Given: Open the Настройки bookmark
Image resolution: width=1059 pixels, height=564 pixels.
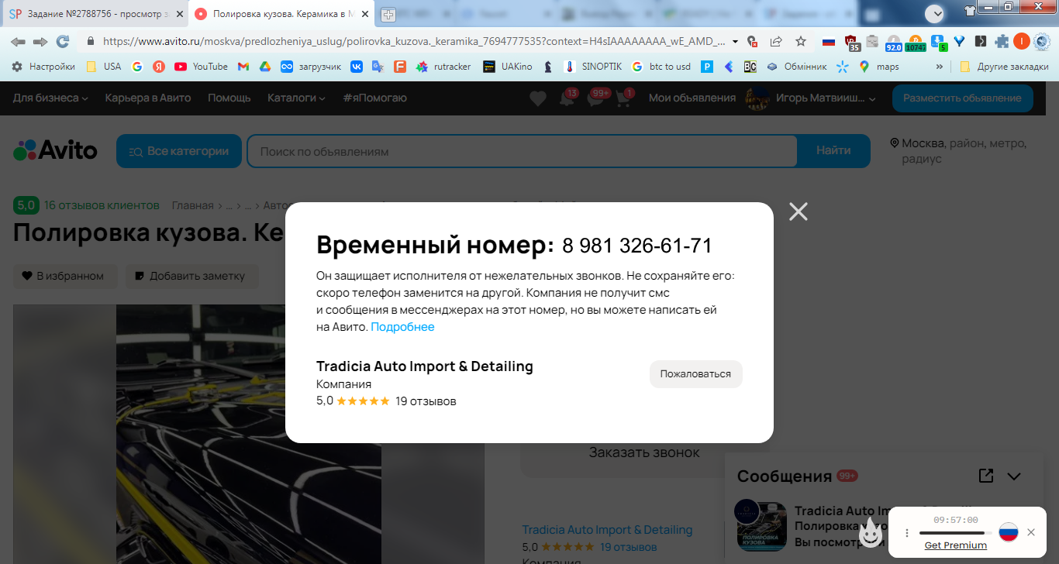Looking at the screenshot, I should pos(43,67).
